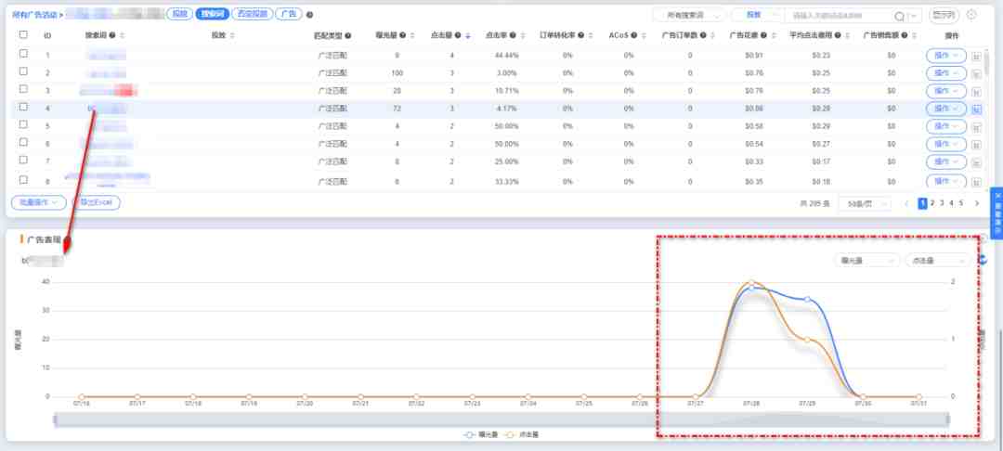The height and width of the screenshot is (451, 1003).
Task: Click help icon beside 匹配类型 header
Action: coord(348,36)
